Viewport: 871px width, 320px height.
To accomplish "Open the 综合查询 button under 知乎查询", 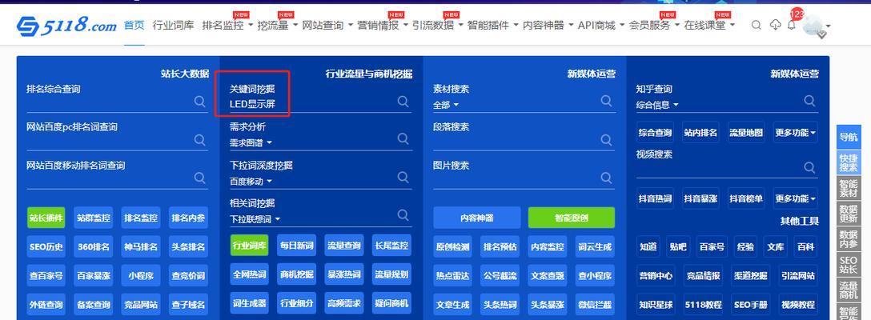I will (656, 133).
